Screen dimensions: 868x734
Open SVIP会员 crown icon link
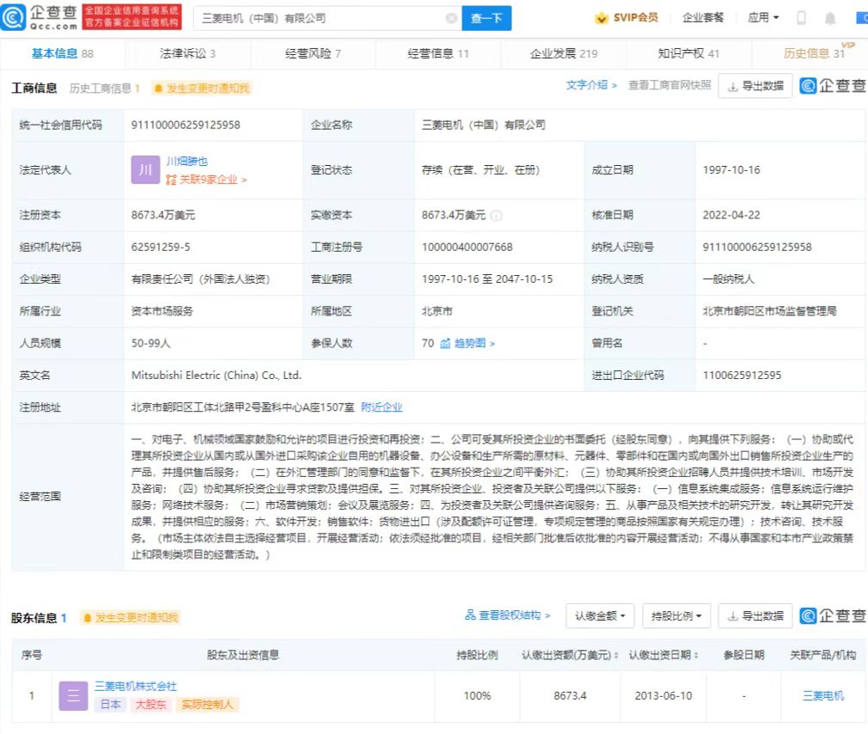pyautogui.click(x=627, y=18)
